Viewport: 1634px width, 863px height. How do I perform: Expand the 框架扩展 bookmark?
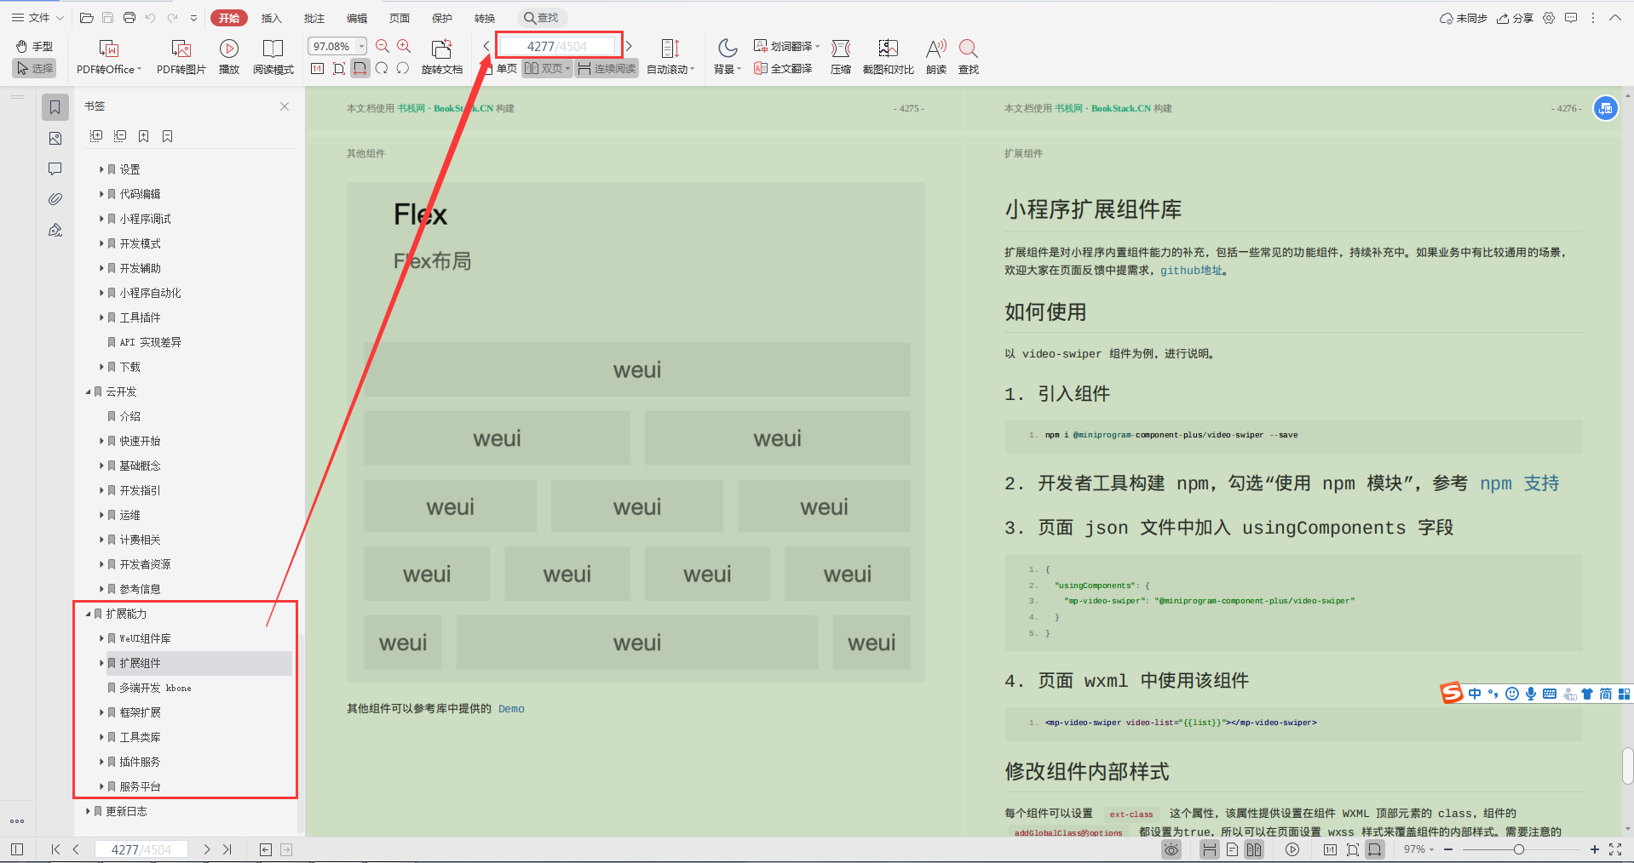tap(101, 713)
